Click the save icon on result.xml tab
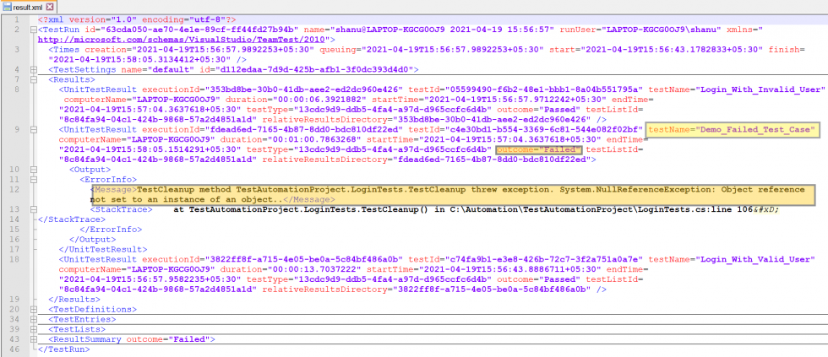This screenshot has height=357, width=828. tap(7, 6)
